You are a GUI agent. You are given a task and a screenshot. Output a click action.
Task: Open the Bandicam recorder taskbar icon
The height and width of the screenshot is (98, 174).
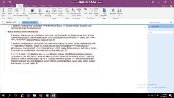[x=41, y=96]
